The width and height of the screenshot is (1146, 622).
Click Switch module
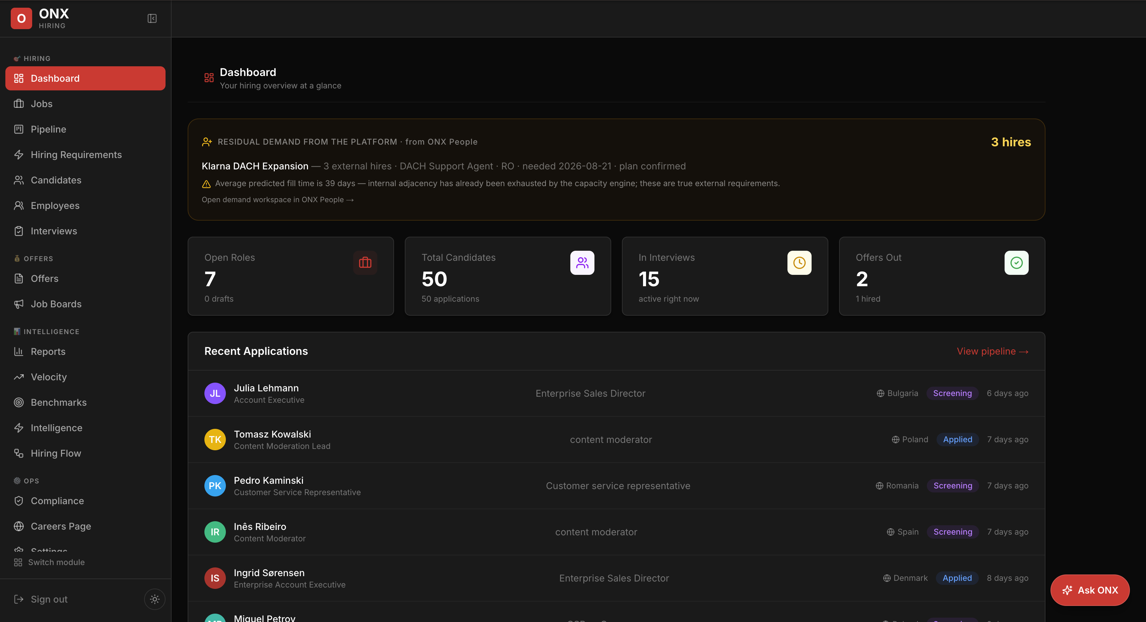coord(49,562)
